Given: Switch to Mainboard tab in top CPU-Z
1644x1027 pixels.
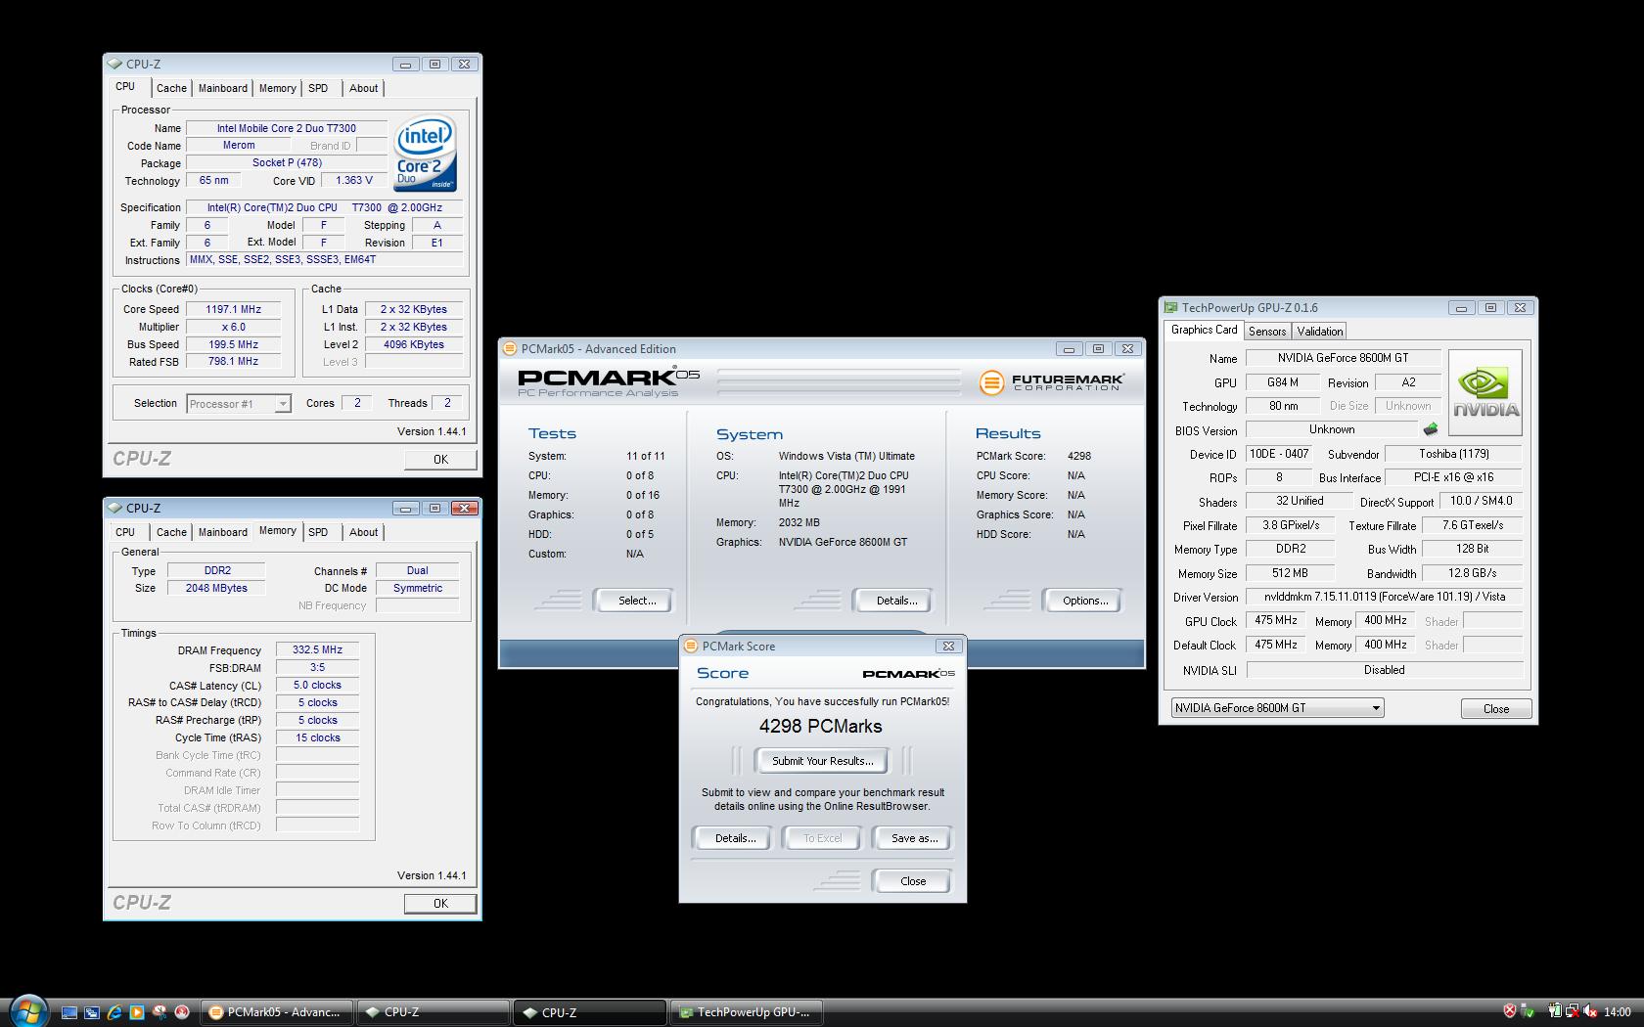Looking at the screenshot, I should tap(223, 88).
